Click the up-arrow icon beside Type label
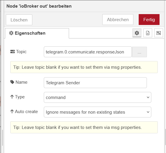The width and height of the screenshot is (166, 153). point(12,97)
